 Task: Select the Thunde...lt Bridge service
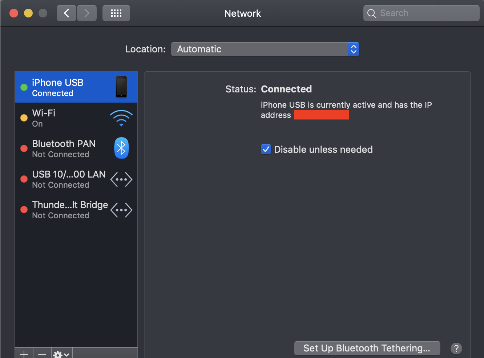point(76,210)
